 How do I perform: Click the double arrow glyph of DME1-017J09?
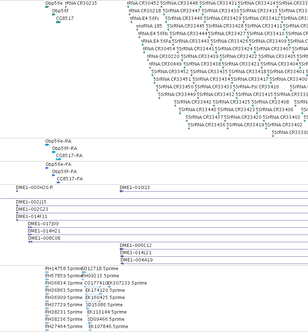click(30, 227)
